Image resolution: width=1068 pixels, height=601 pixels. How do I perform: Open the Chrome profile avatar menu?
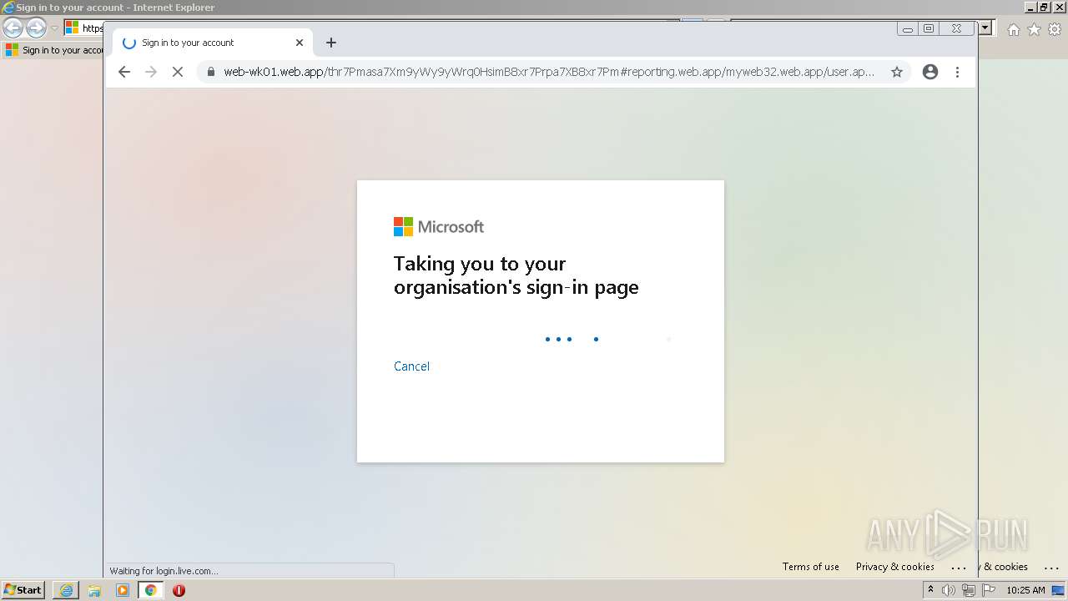(x=930, y=72)
